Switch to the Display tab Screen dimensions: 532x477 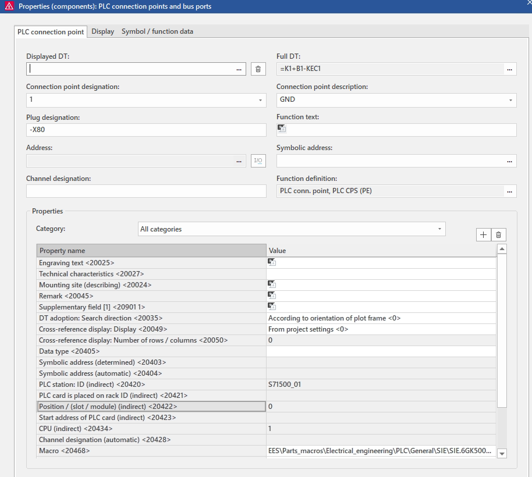(102, 31)
